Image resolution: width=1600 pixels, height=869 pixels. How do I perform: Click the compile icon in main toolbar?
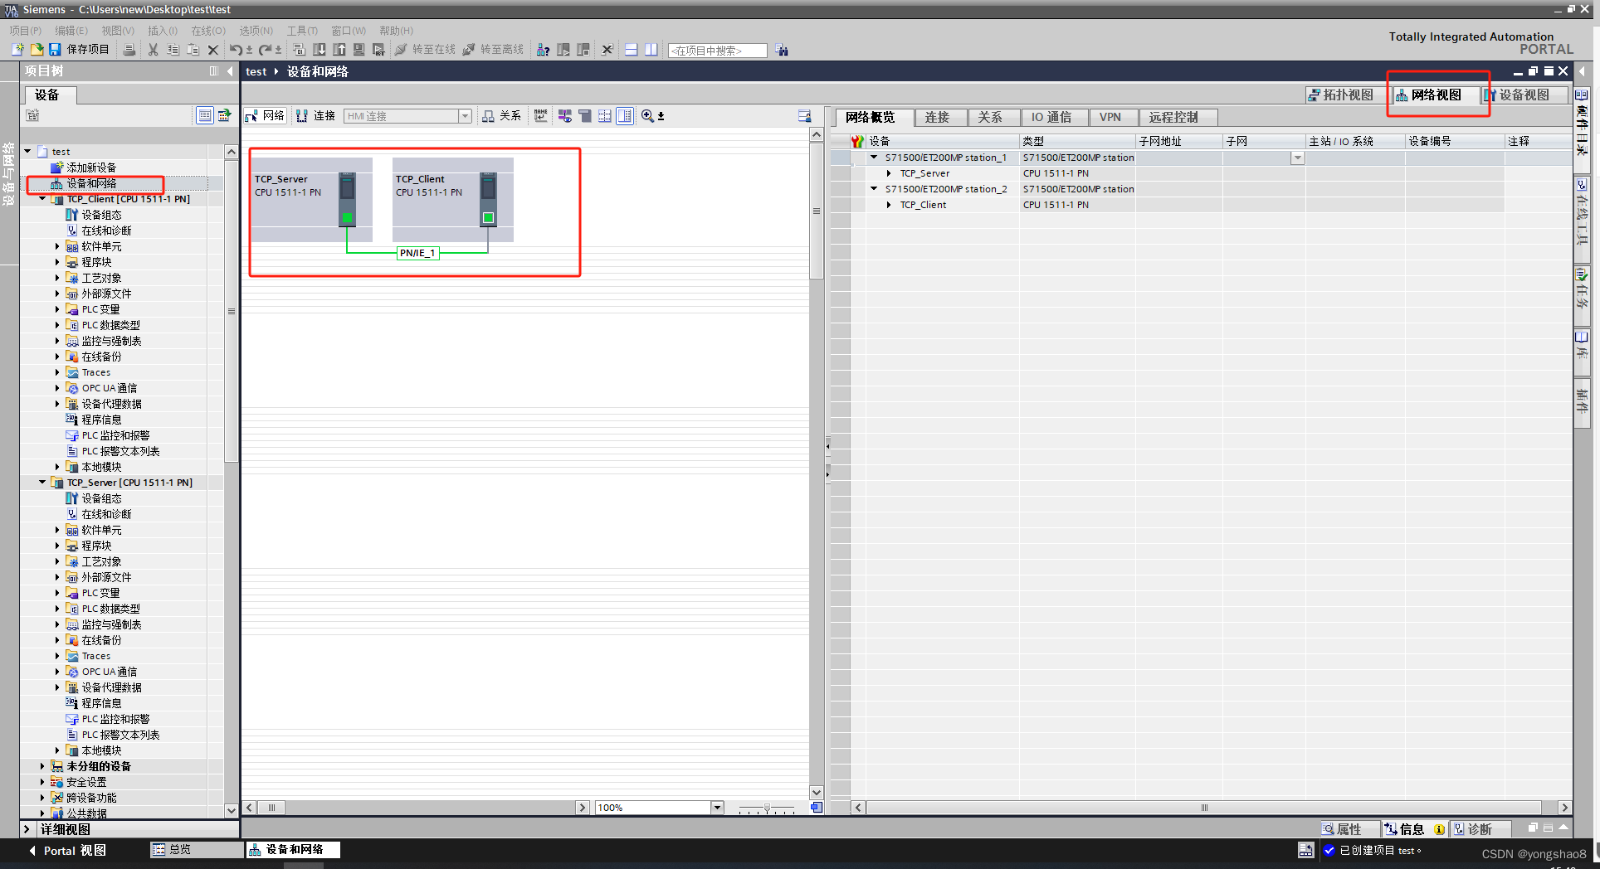(300, 50)
